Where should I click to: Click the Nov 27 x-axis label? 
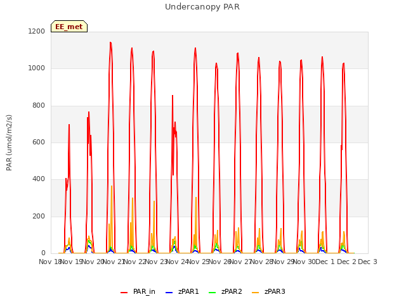tap(240, 262)
